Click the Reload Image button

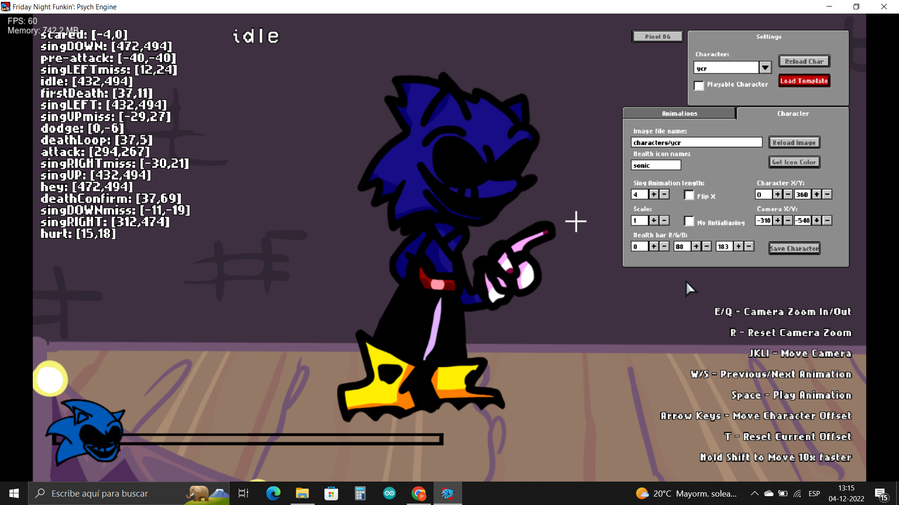[x=794, y=143]
